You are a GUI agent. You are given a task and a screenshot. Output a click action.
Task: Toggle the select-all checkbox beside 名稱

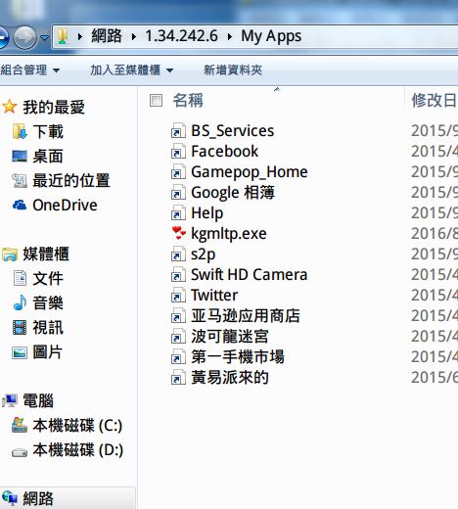click(156, 101)
